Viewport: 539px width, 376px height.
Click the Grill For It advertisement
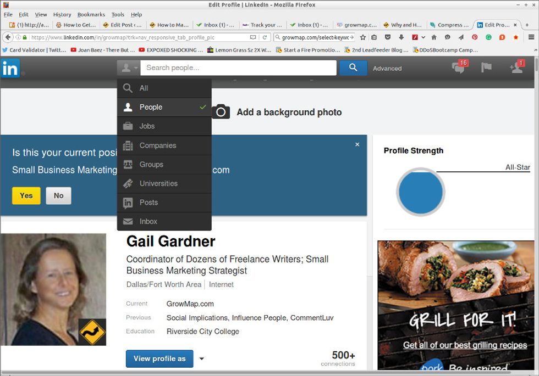click(x=456, y=305)
